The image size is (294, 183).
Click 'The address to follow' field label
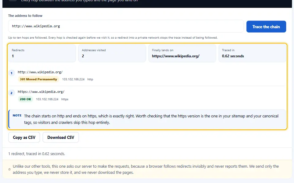pyautogui.click(x=25, y=16)
